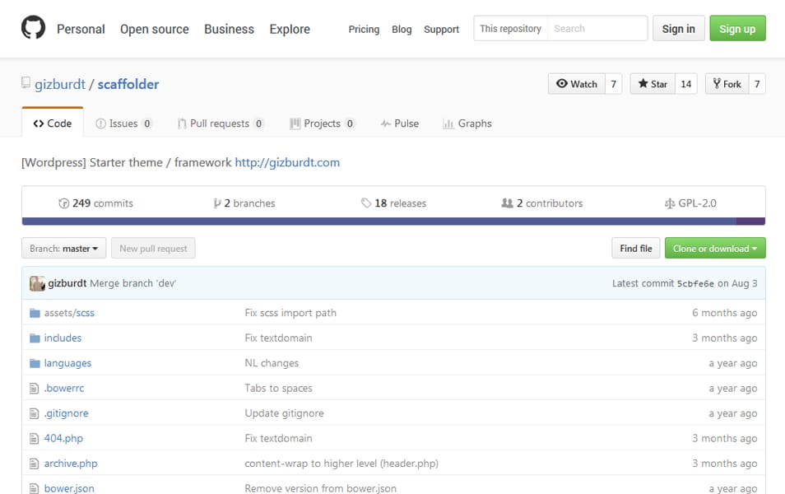Image resolution: width=785 pixels, height=494 pixels.
Task: Click the branches fork icon
Action: click(216, 203)
